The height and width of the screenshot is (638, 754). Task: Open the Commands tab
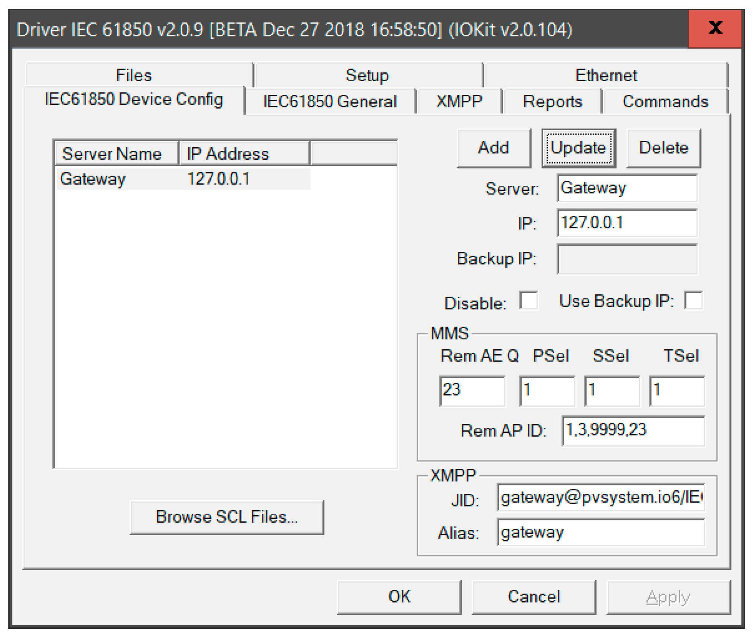click(665, 101)
